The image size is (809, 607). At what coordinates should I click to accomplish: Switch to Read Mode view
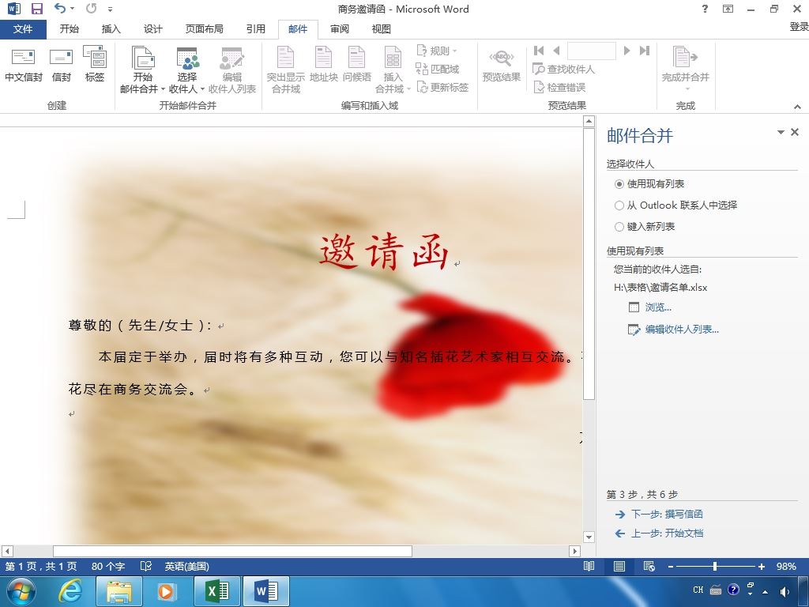589,566
